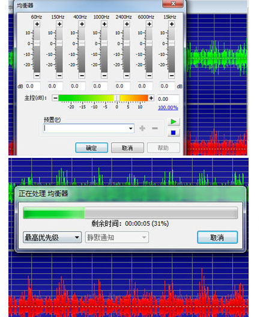Click minus button below 60Hz slider

tap(37, 76)
